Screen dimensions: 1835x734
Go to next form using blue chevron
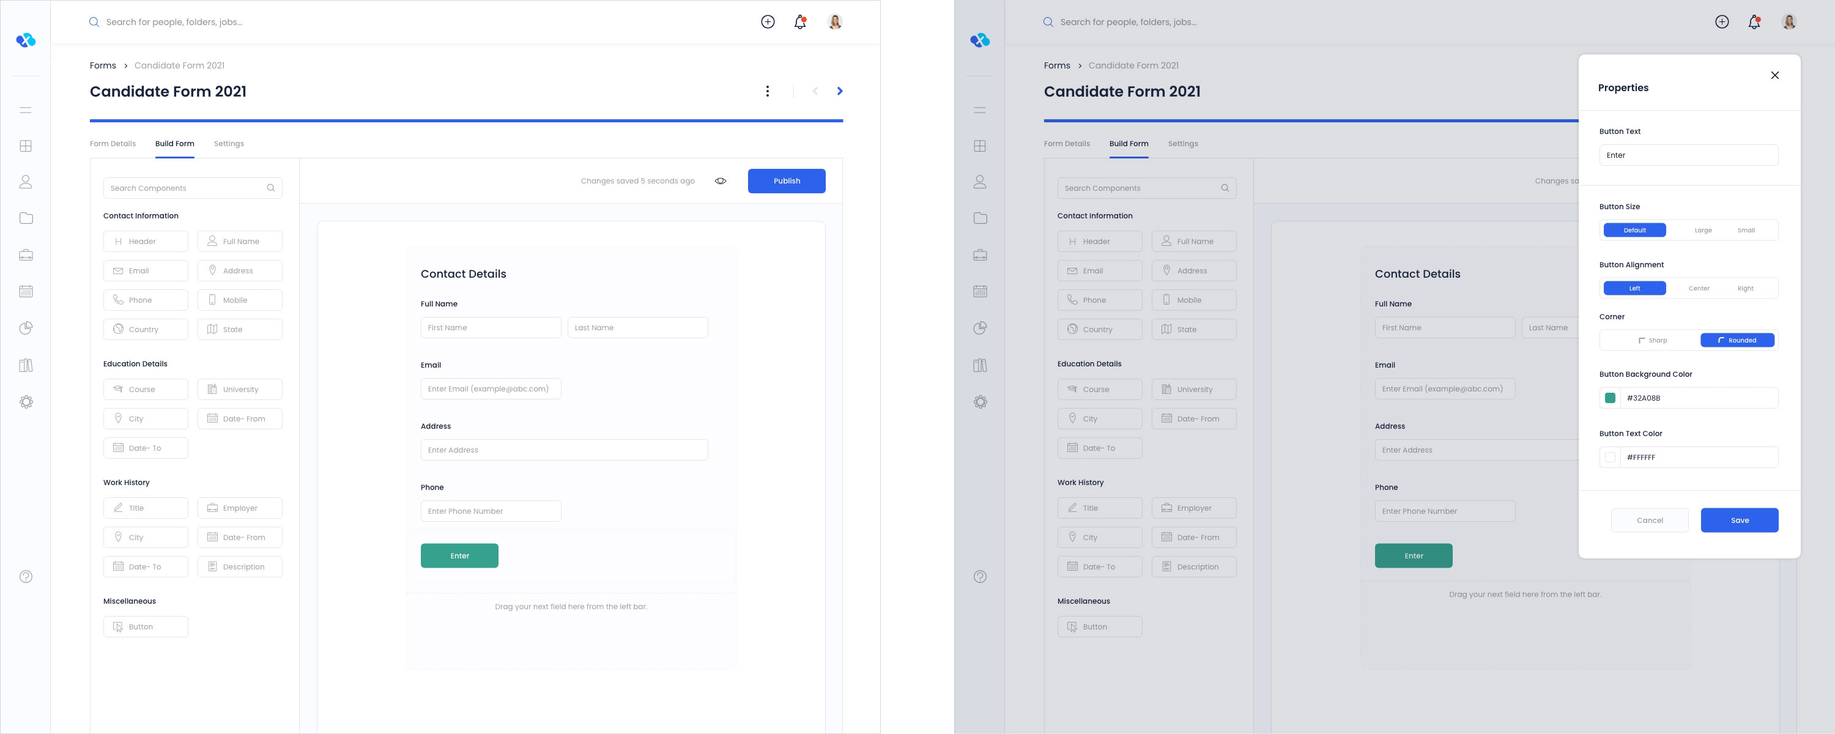click(840, 91)
